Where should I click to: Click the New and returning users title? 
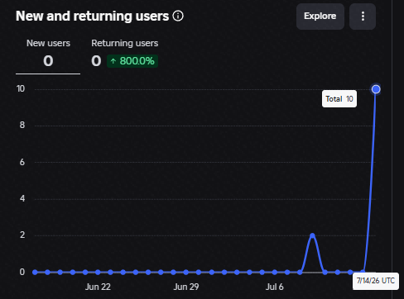92,16
